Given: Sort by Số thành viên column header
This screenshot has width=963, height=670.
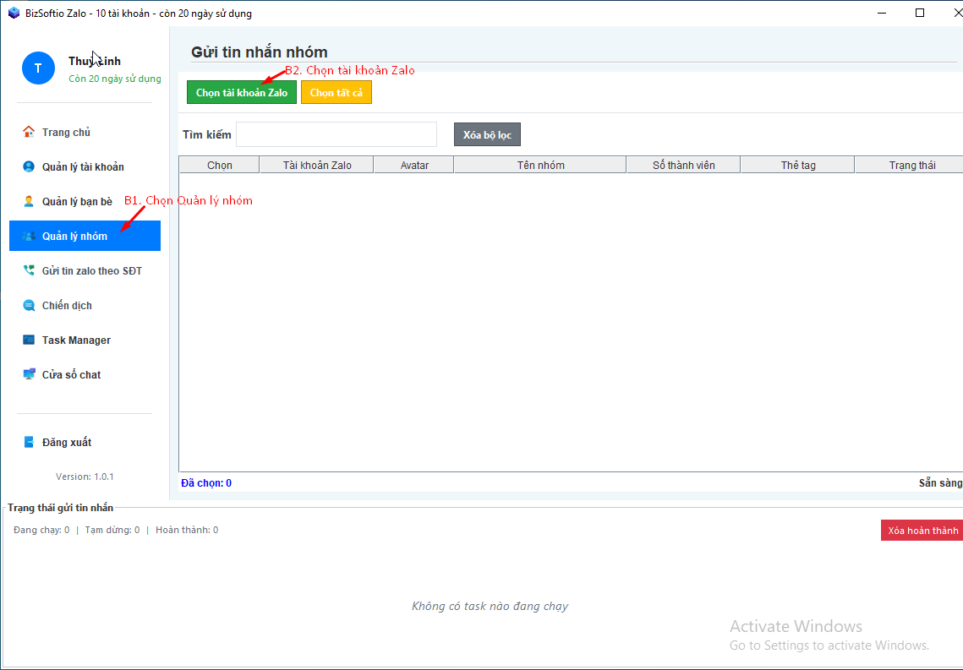Looking at the screenshot, I should coord(683,165).
